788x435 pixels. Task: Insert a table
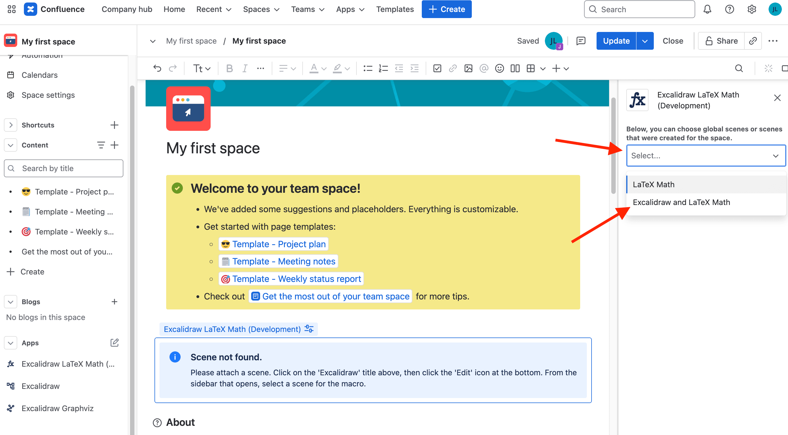(531, 68)
